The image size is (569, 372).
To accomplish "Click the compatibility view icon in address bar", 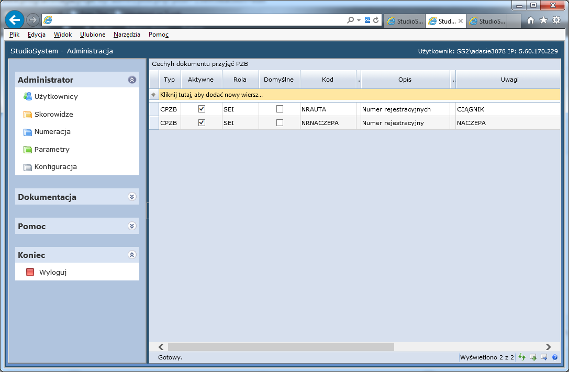I will 367,20.
